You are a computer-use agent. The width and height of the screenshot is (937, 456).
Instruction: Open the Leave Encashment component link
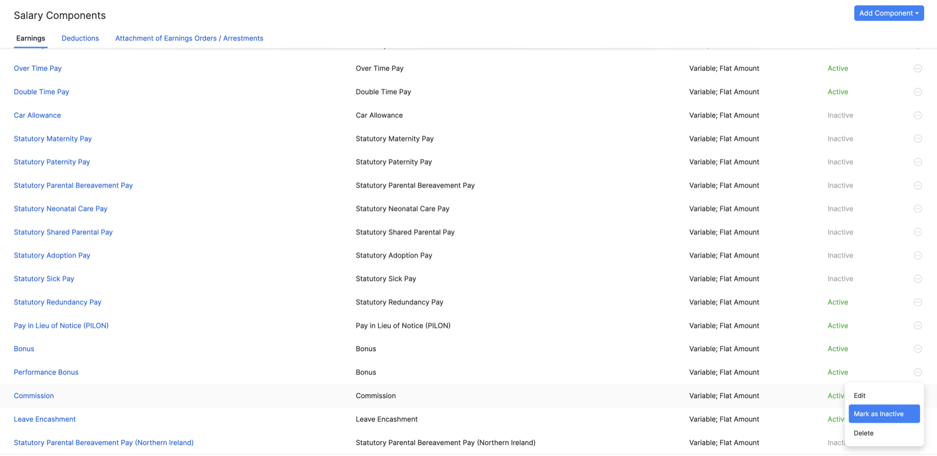point(45,419)
